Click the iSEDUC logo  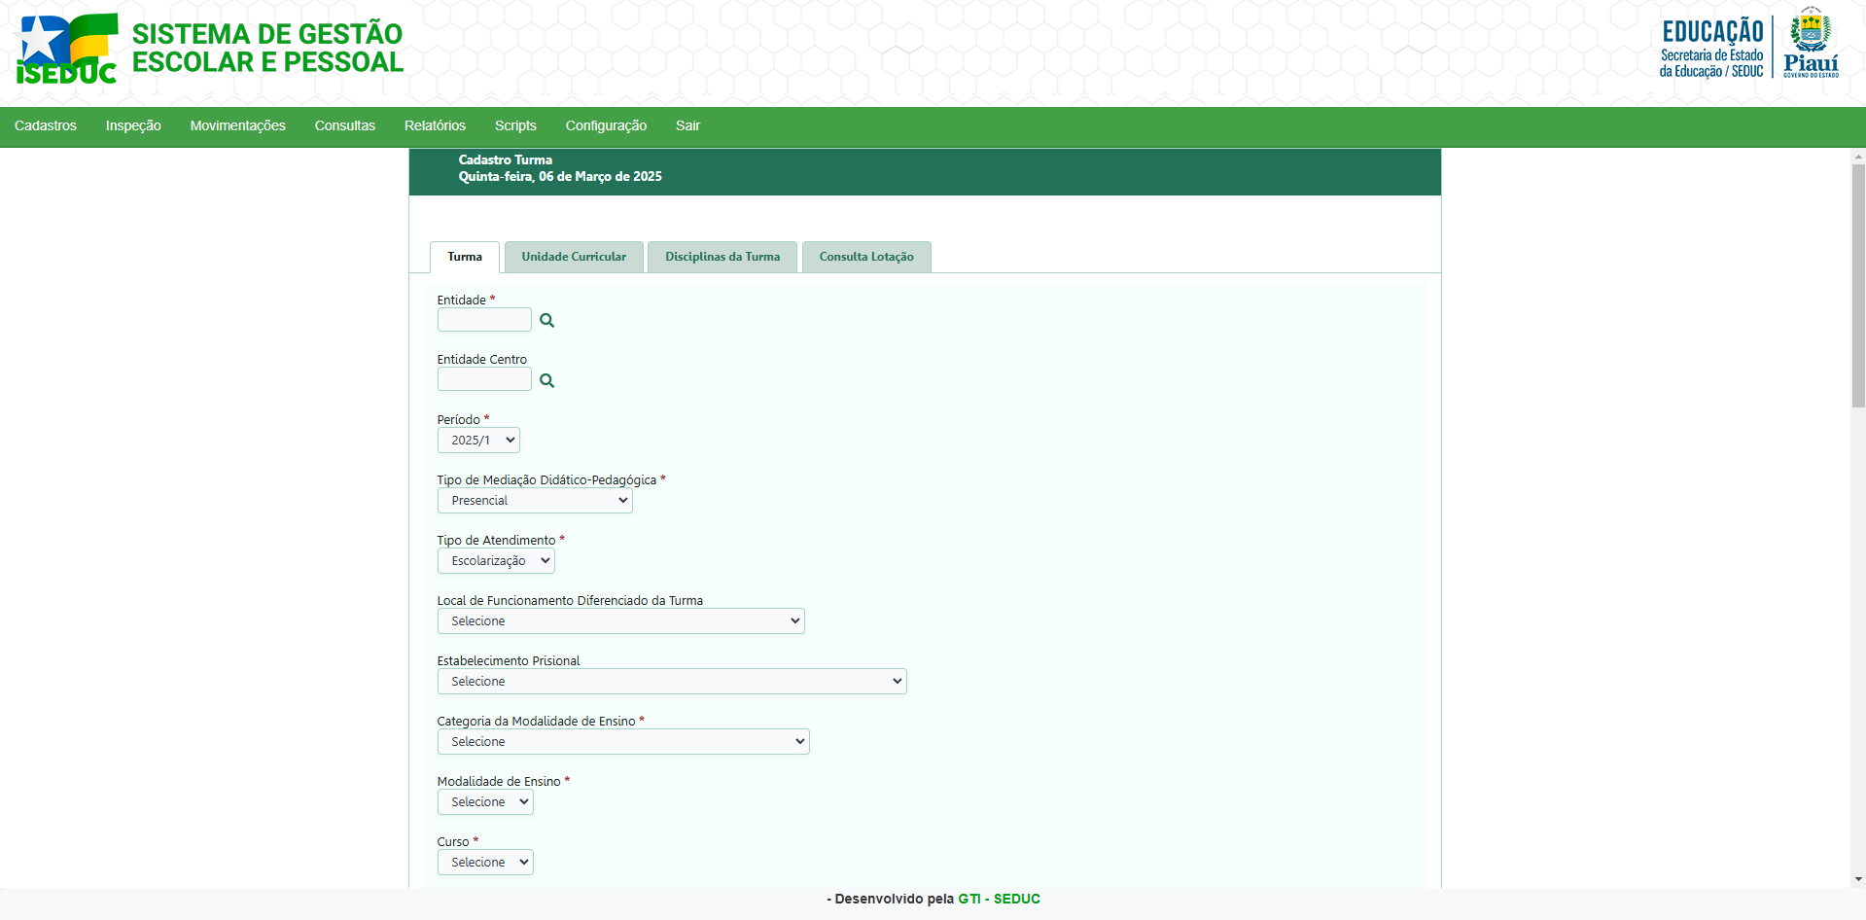(67, 49)
